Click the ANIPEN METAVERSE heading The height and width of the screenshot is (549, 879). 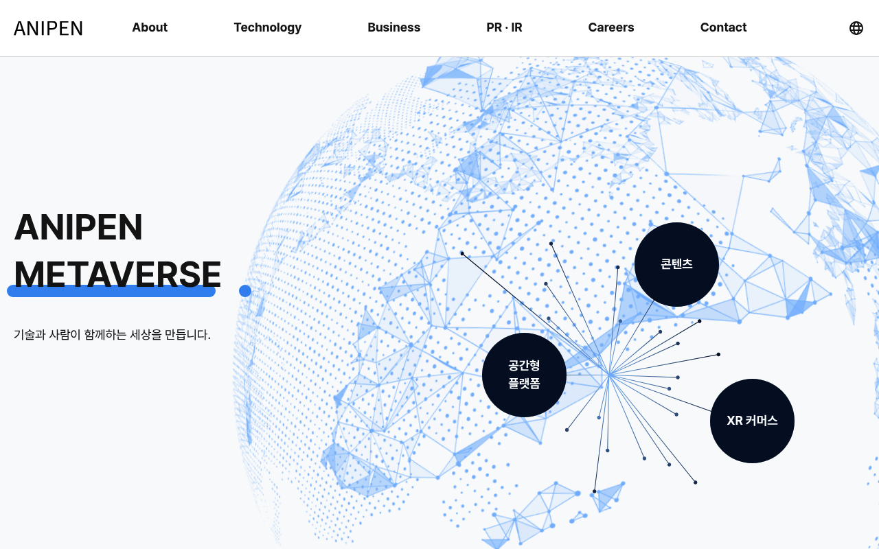[x=117, y=250]
